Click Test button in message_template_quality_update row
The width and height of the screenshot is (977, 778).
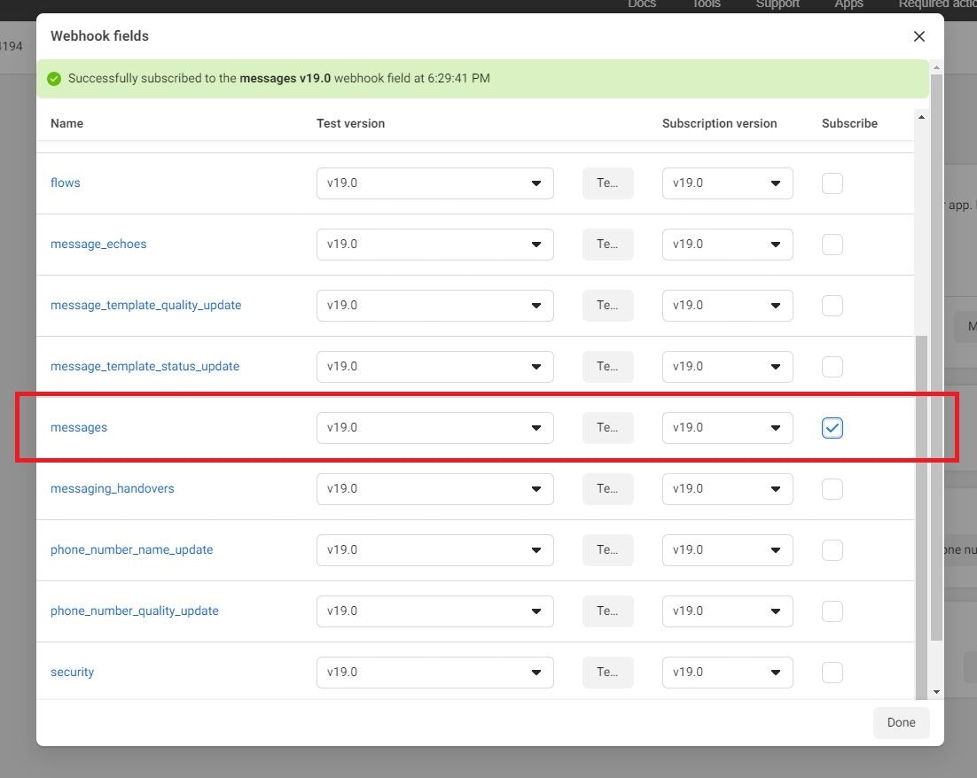pyautogui.click(x=607, y=305)
